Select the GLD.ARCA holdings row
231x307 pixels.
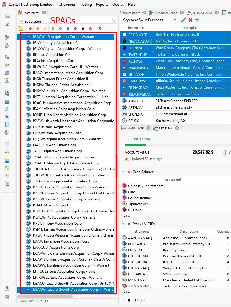(175, 274)
